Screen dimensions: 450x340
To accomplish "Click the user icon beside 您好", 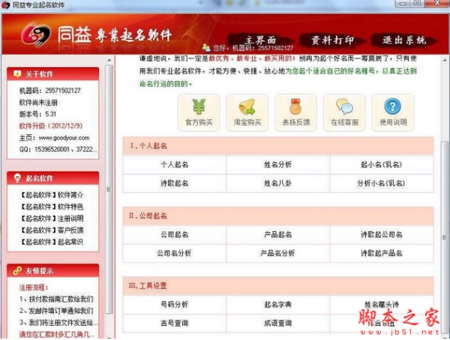I will [x=206, y=47].
